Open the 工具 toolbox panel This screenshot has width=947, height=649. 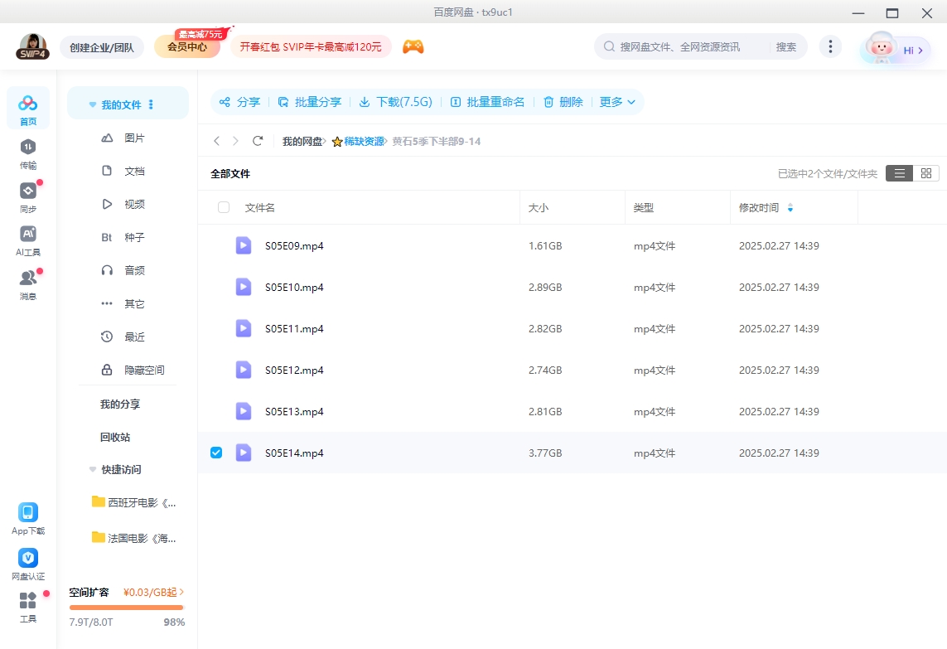(27, 607)
